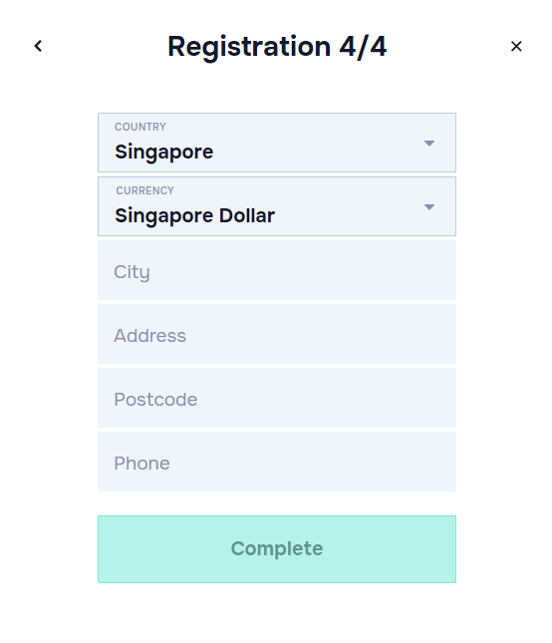
Task: Open the Country selector showing Singapore
Action: coord(277,143)
